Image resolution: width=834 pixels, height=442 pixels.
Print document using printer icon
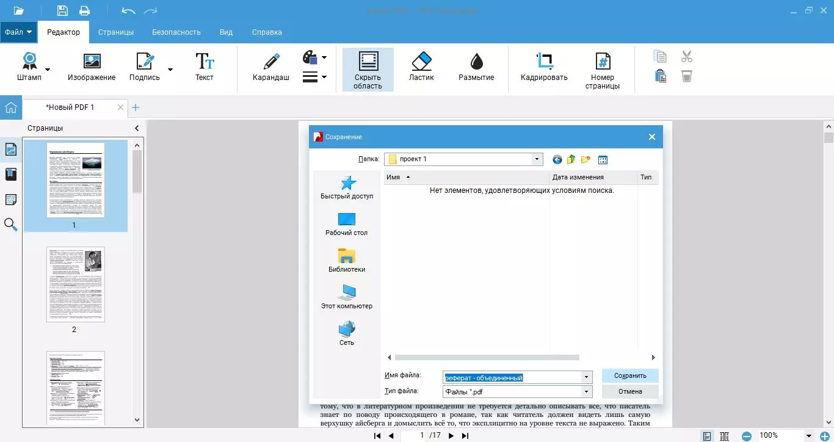(84, 10)
